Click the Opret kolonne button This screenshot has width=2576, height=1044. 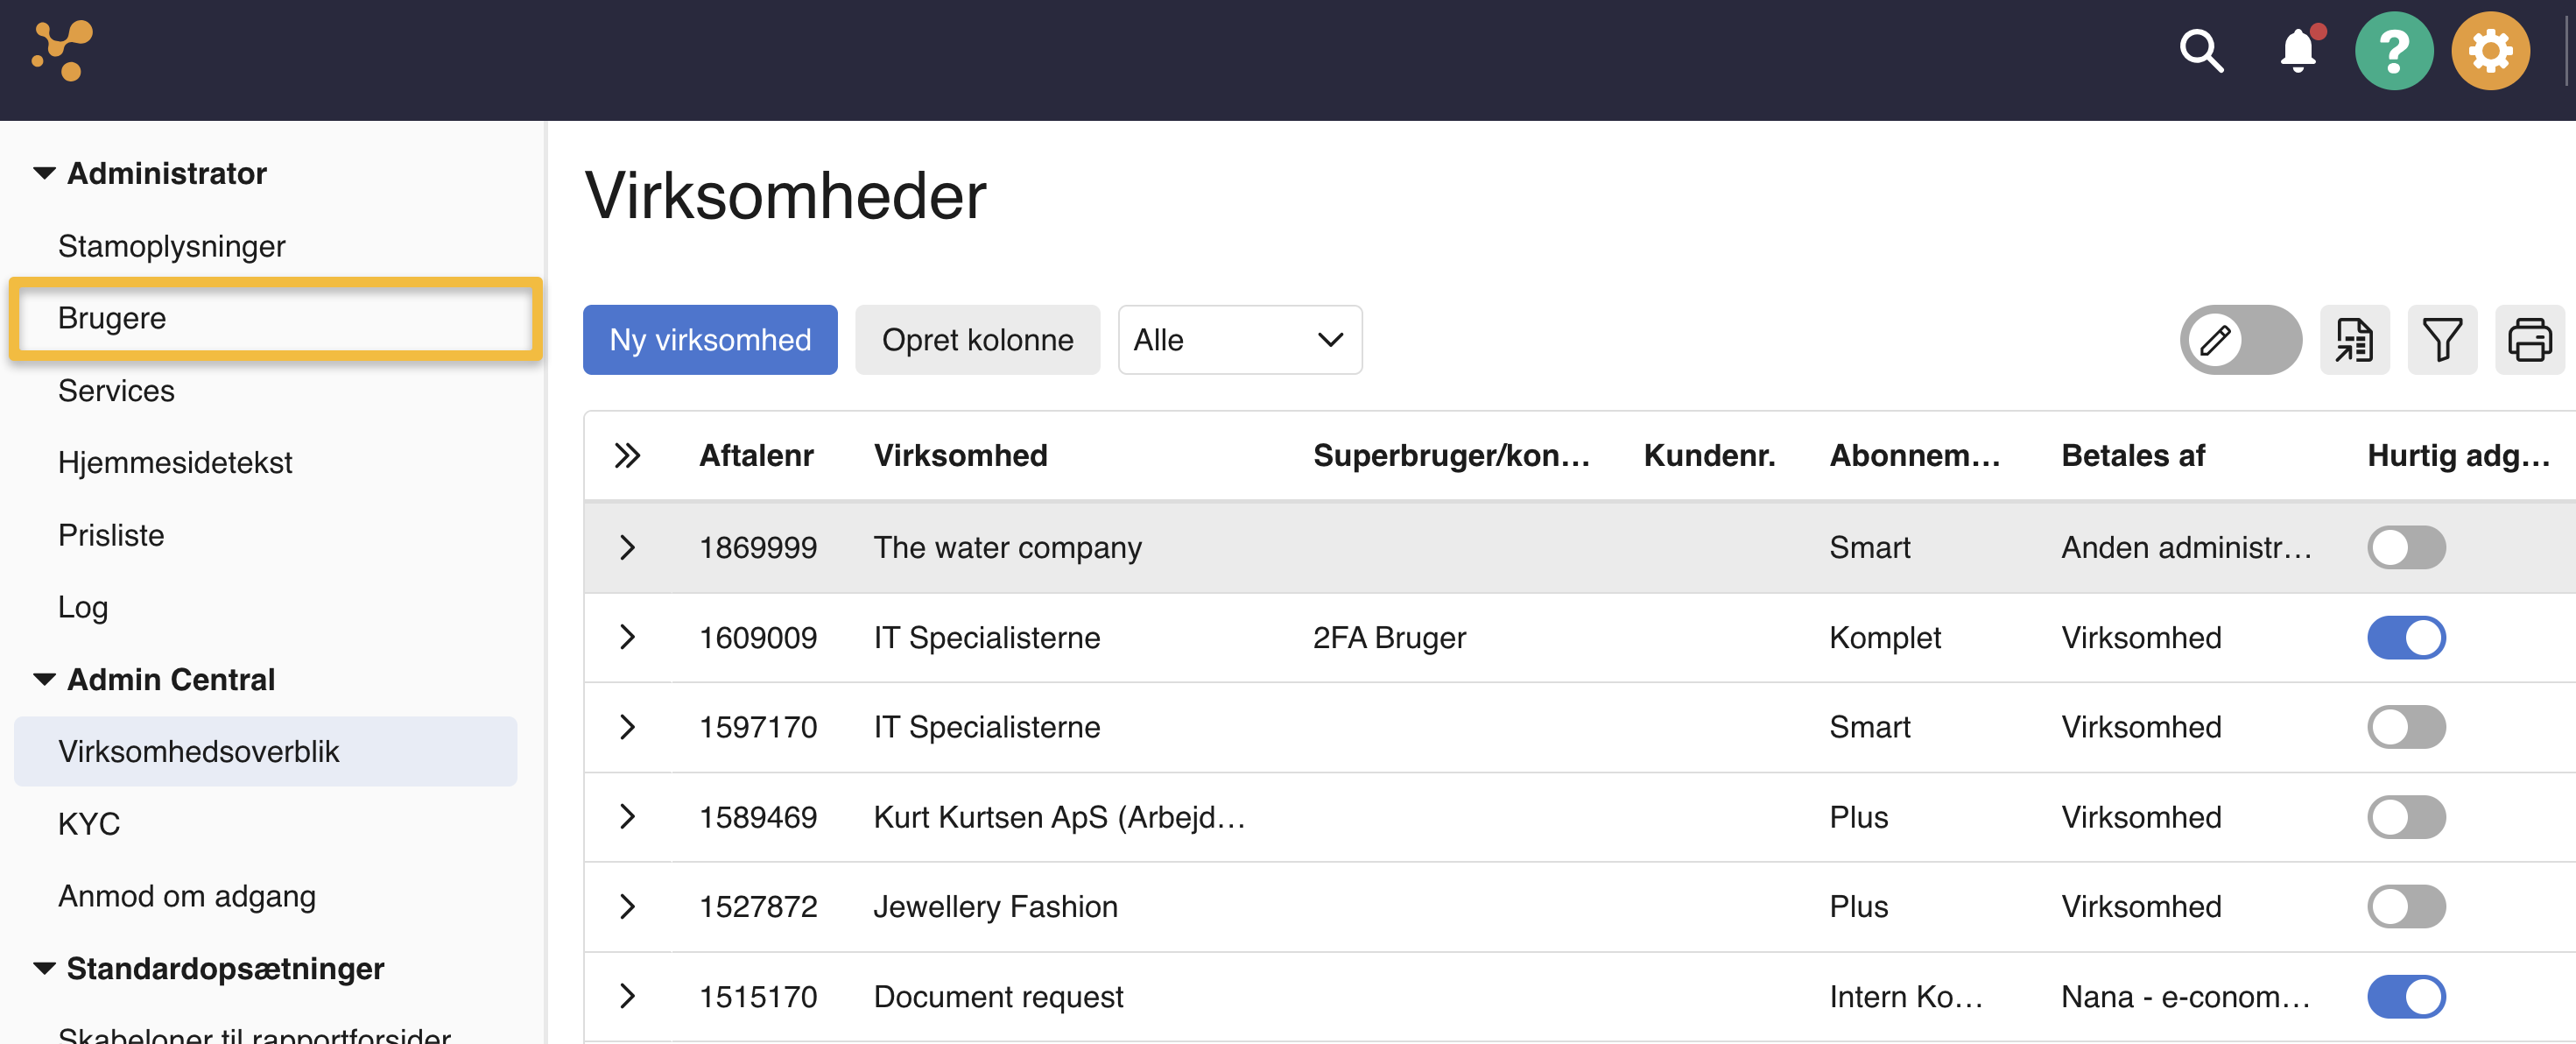tap(977, 340)
